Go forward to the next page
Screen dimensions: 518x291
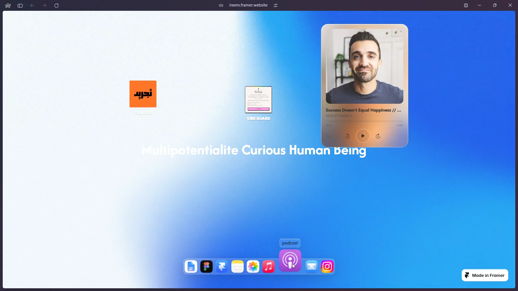(x=45, y=5)
